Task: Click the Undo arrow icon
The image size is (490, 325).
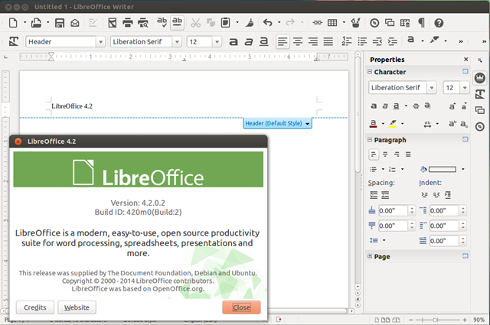Action: click(x=267, y=22)
